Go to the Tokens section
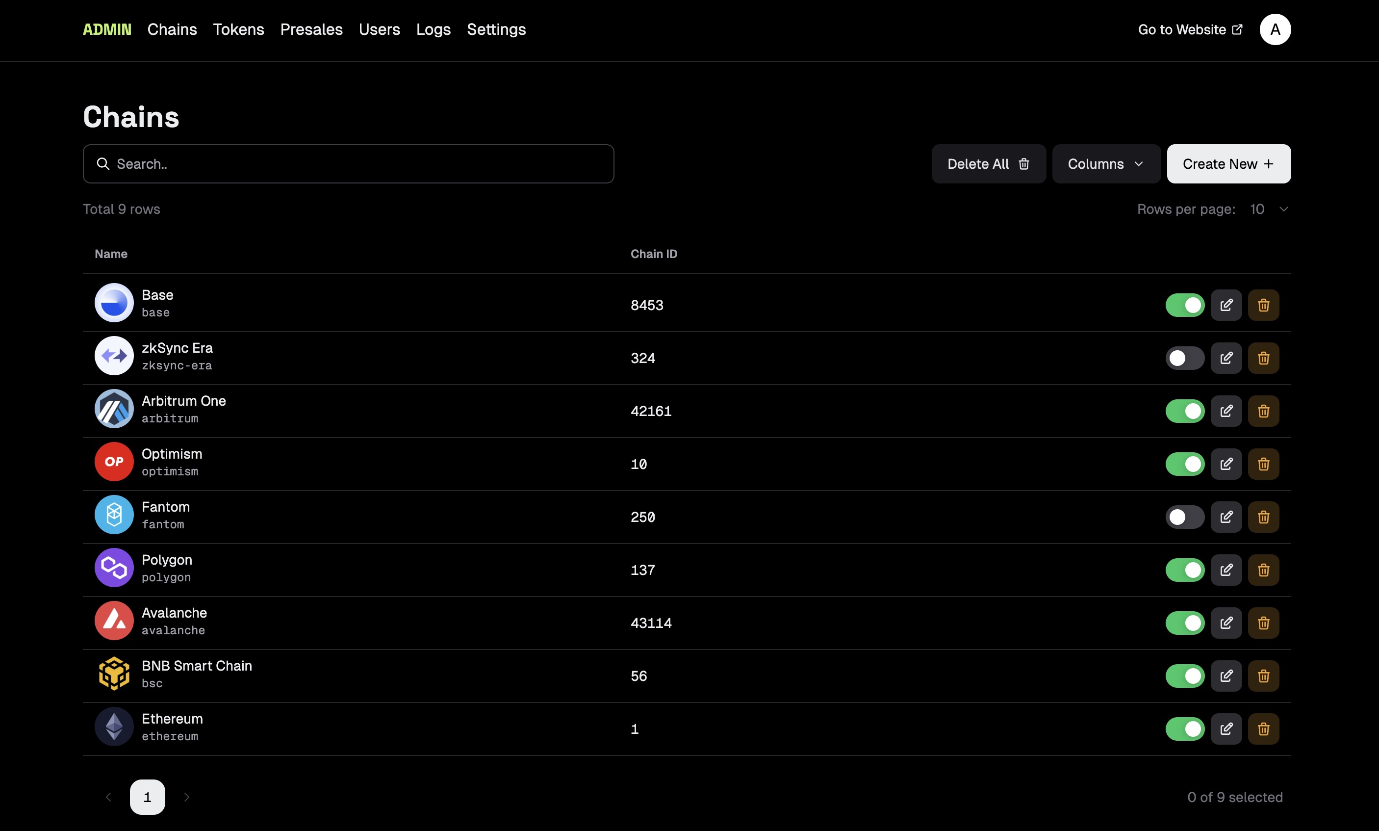This screenshot has width=1379, height=831. pos(238,29)
